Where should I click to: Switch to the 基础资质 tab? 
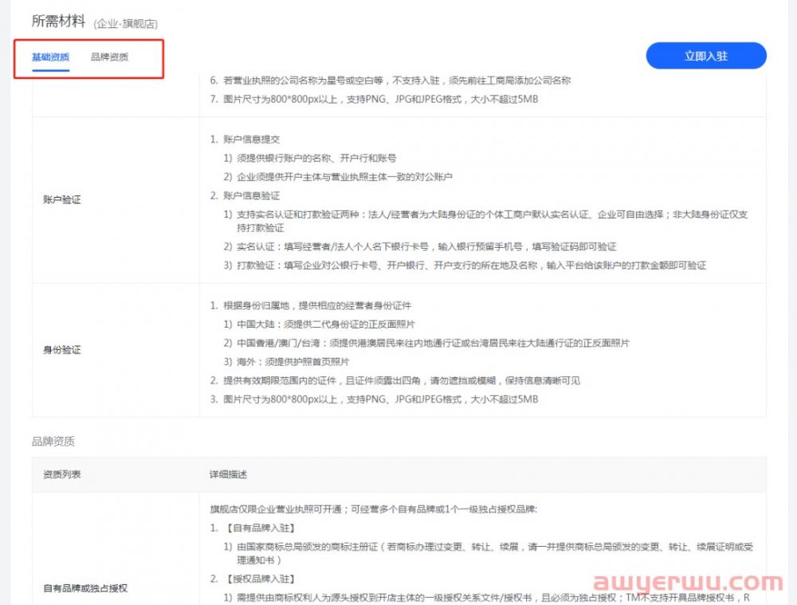(50, 57)
